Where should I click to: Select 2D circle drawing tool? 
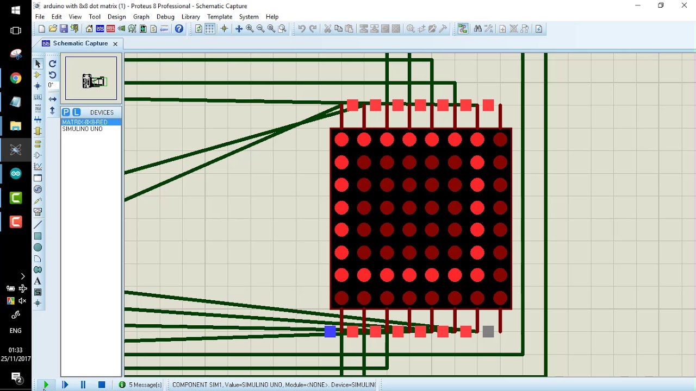pyautogui.click(x=38, y=248)
